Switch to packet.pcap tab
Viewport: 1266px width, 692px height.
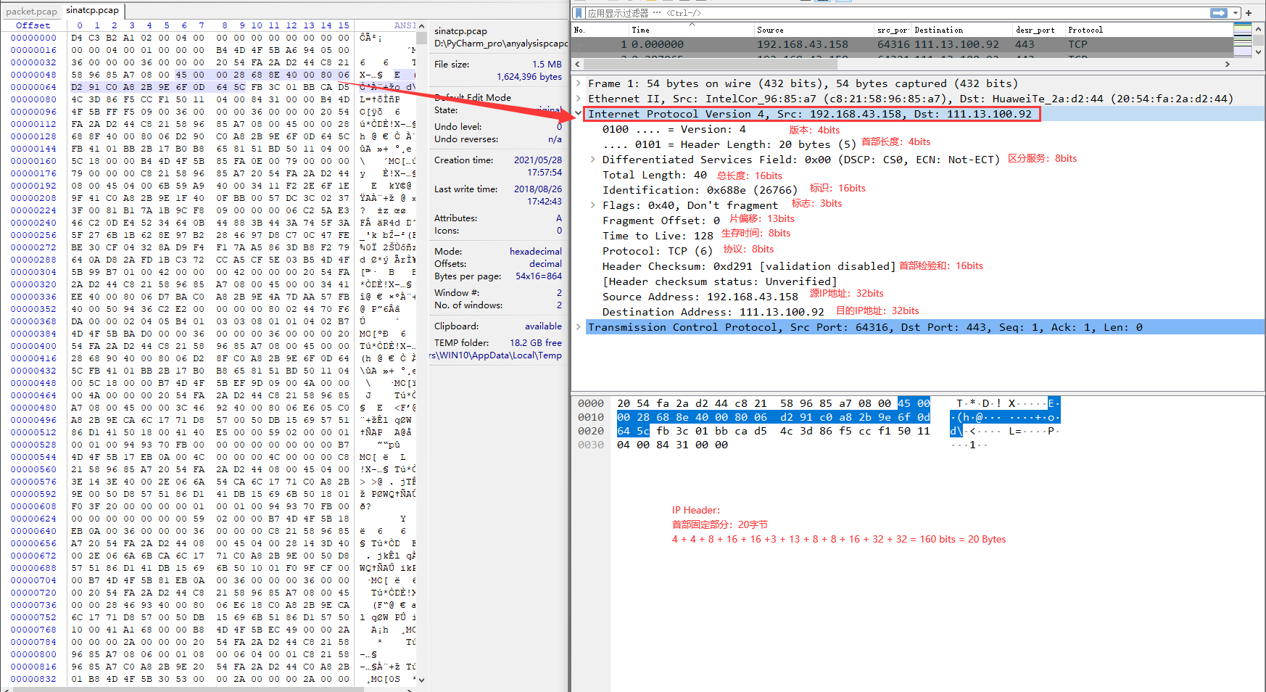(x=31, y=12)
